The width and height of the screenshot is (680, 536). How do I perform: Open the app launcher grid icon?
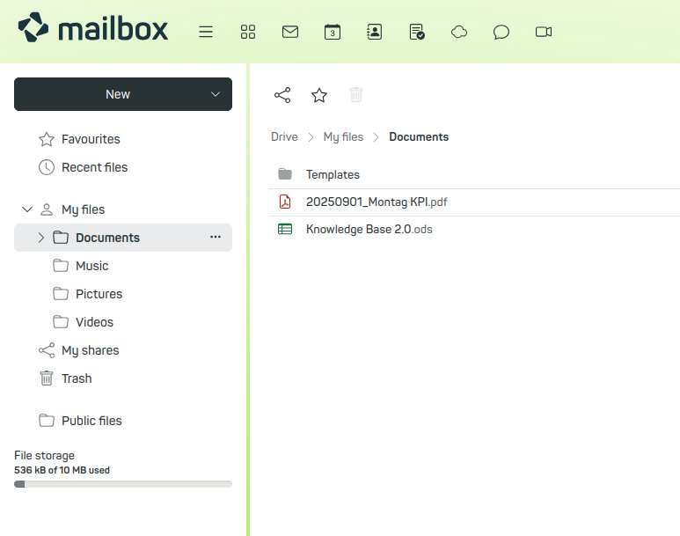click(x=248, y=32)
